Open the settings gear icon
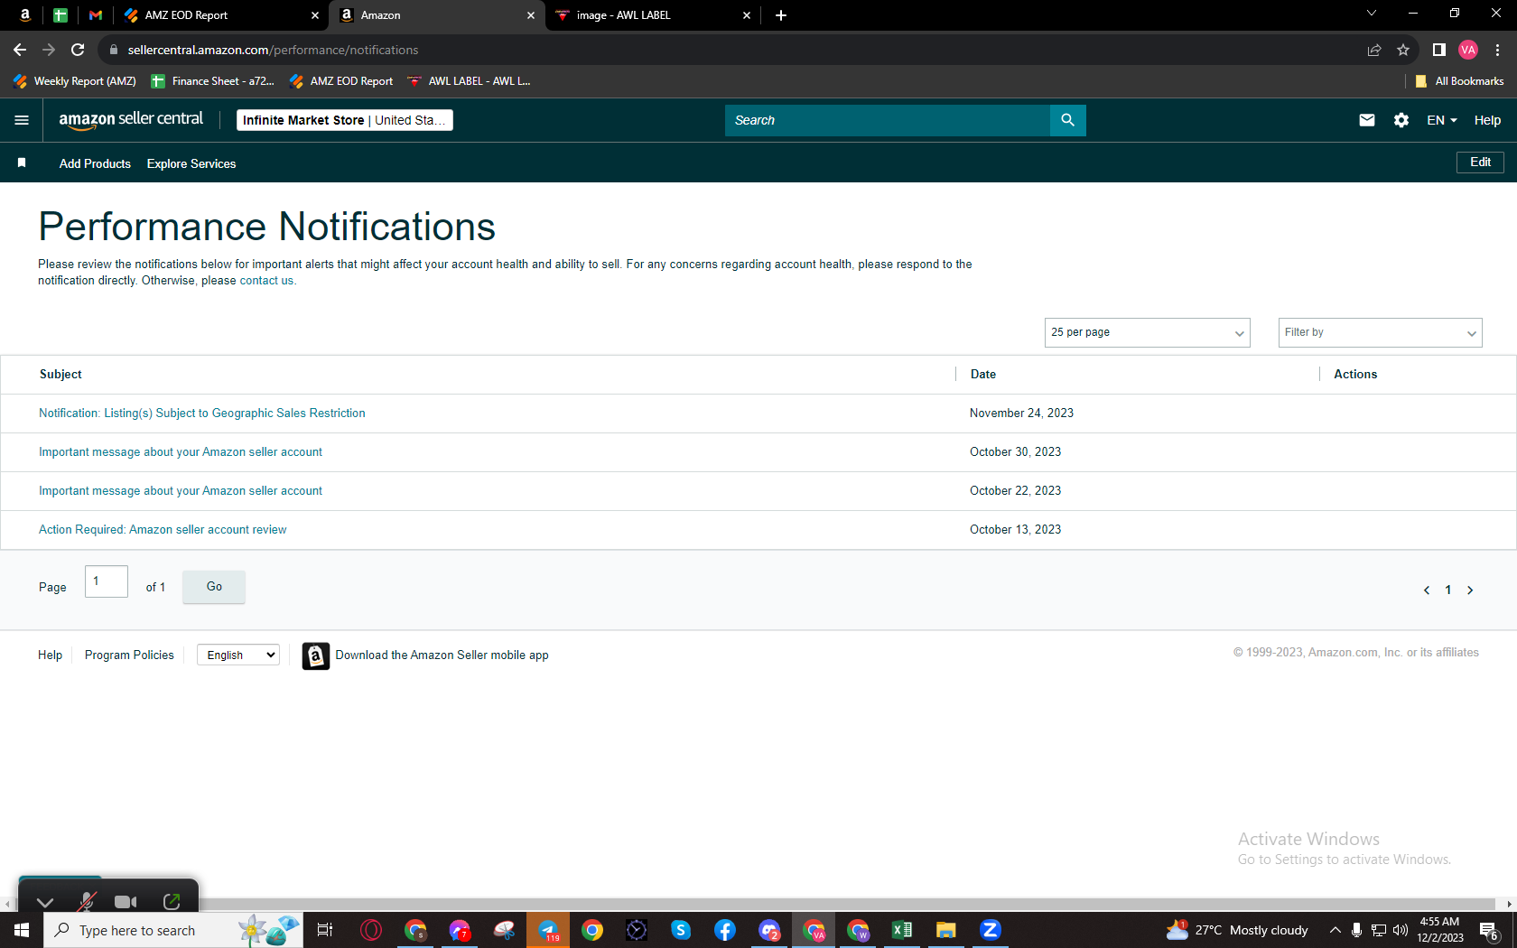This screenshot has height=948, width=1517. pyautogui.click(x=1401, y=120)
